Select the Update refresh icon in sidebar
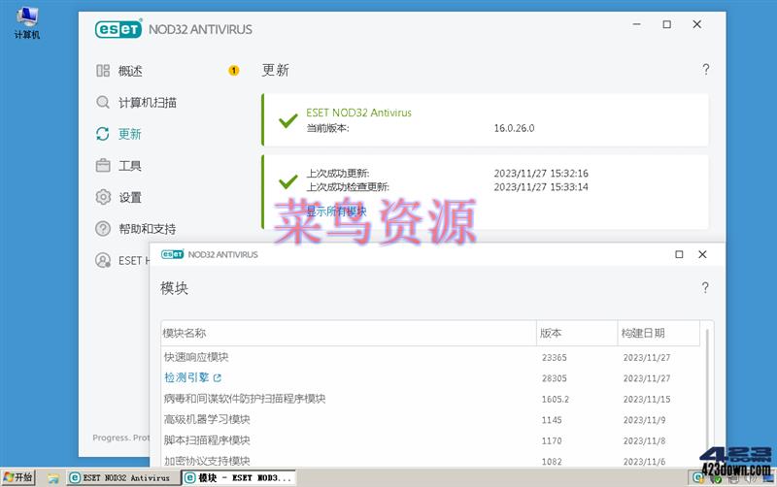 103,134
